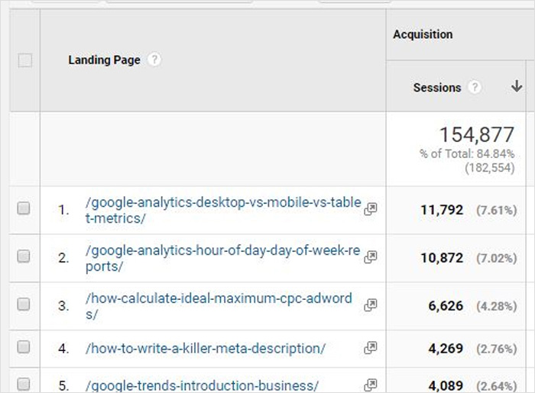
Task: Open google-trends-introduction page external link icon
Action: coord(371,385)
